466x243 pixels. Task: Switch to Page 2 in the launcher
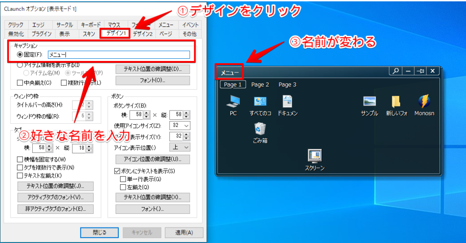tap(260, 84)
